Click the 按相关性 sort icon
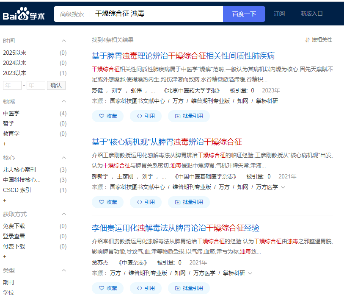Viewport: 344px width, 298px height. (308, 40)
